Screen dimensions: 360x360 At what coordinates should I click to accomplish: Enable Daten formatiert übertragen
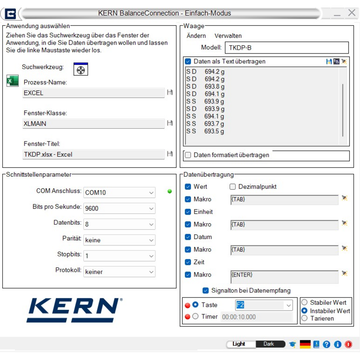pos(188,155)
